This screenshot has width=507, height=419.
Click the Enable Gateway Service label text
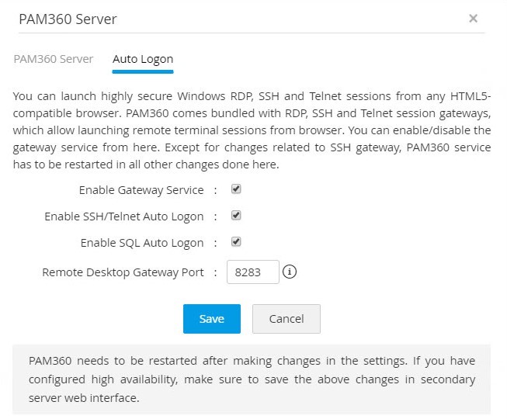click(141, 190)
